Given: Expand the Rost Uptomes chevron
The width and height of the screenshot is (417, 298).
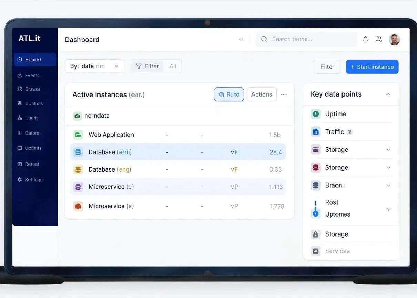Looking at the screenshot, I should coord(388,209).
